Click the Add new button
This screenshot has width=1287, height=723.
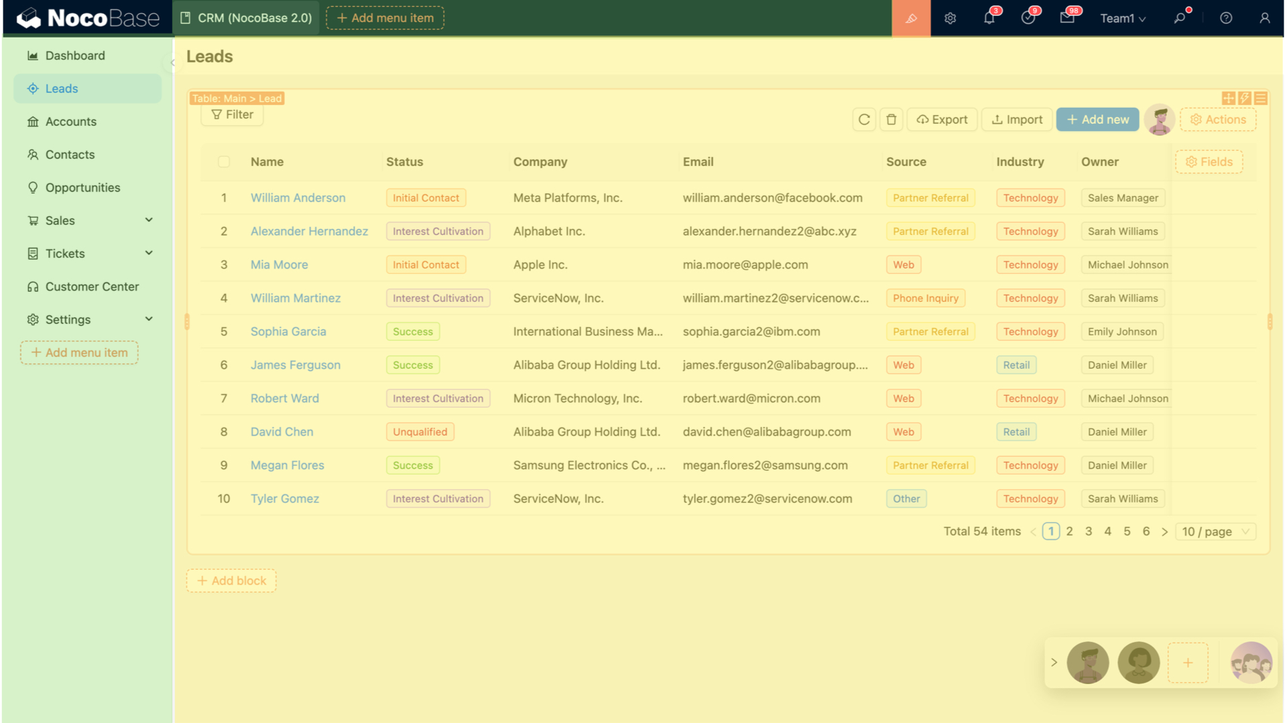pos(1097,119)
